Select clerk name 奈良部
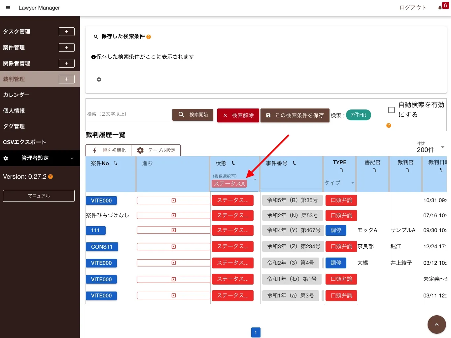The image size is (451, 338). point(365,246)
